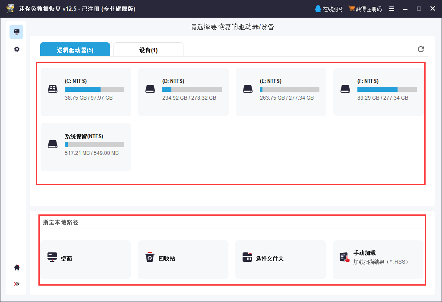Open 手动加载 to load scan results
Image resolution: width=442 pixels, height=302 pixels.
[378, 260]
